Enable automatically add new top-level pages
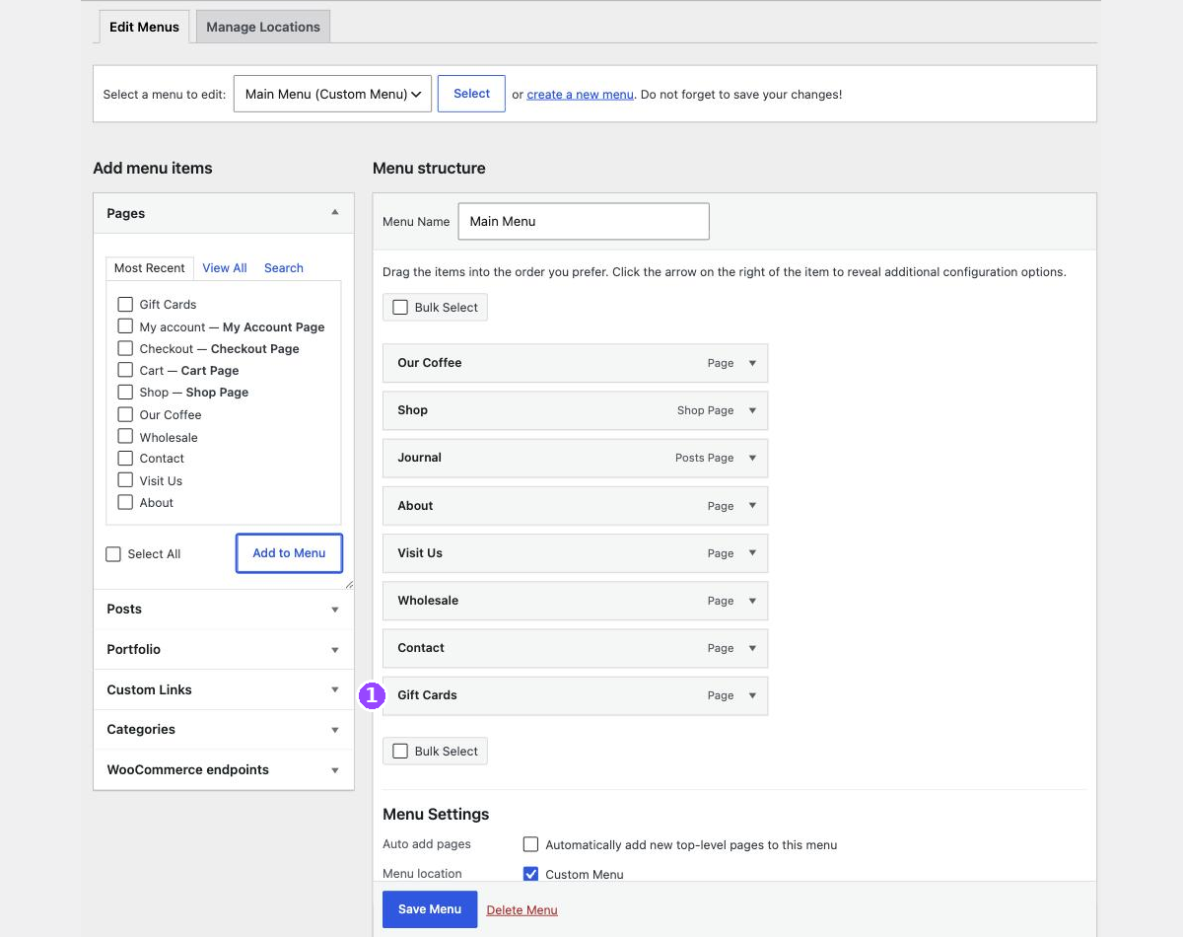 530,844
